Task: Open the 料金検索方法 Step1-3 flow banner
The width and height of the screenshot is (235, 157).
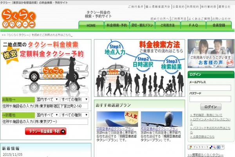Action: tap(139, 68)
